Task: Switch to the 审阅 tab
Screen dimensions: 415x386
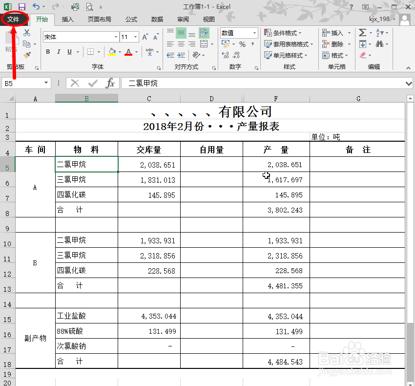Action: click(183, 20)
